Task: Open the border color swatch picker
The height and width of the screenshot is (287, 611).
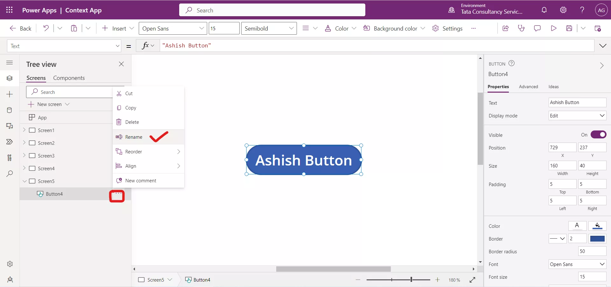Action: [x=598, y=239]
